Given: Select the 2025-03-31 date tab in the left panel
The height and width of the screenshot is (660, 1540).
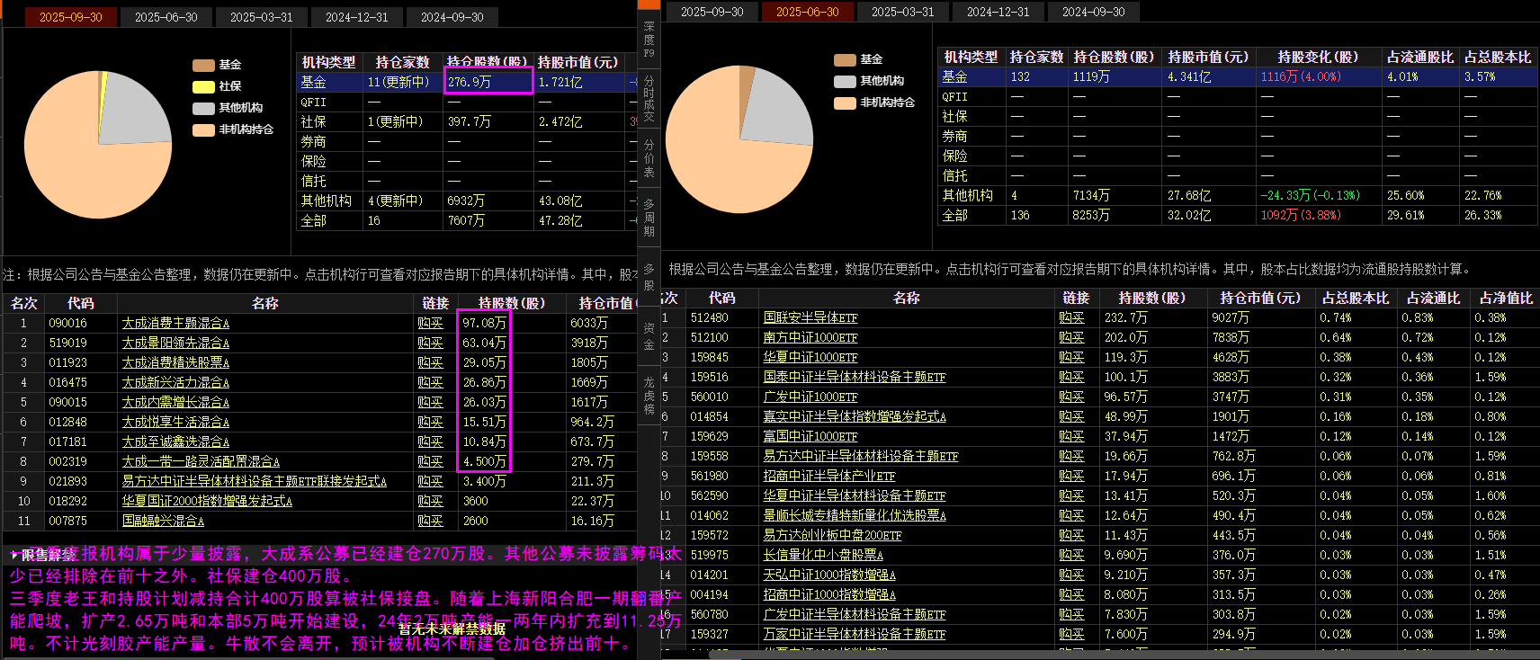Looking at the screenshot, I should [x=261, y=17].
